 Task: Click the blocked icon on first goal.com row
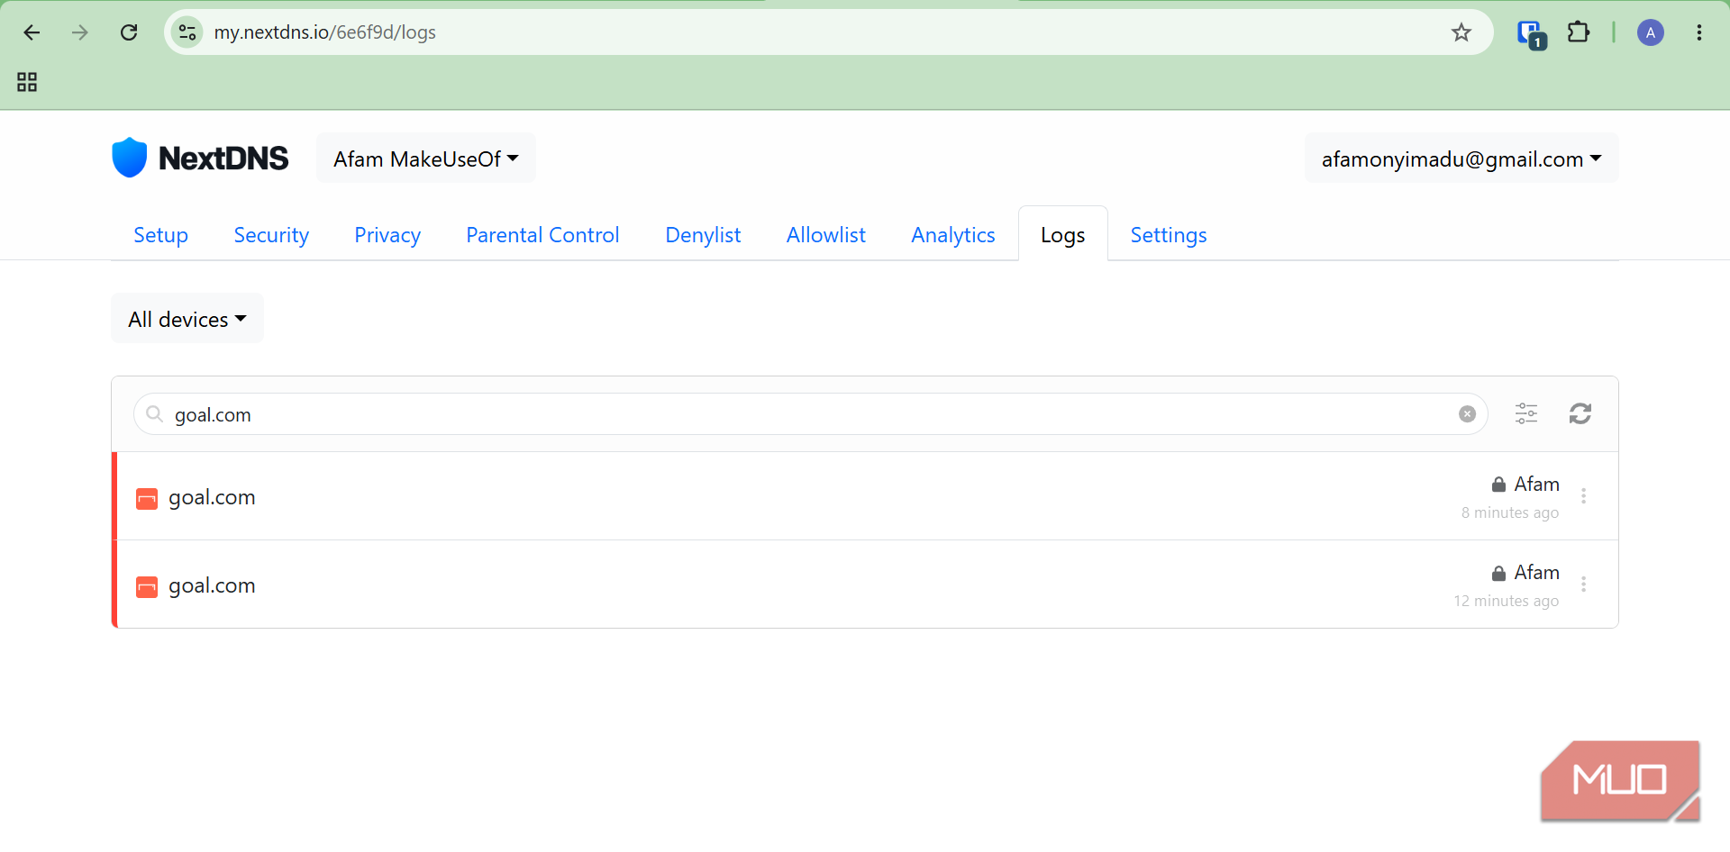click(x=147, y=498)
